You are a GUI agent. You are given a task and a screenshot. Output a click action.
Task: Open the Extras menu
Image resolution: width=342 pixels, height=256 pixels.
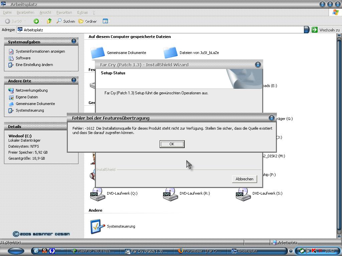(x=82, y=12)
